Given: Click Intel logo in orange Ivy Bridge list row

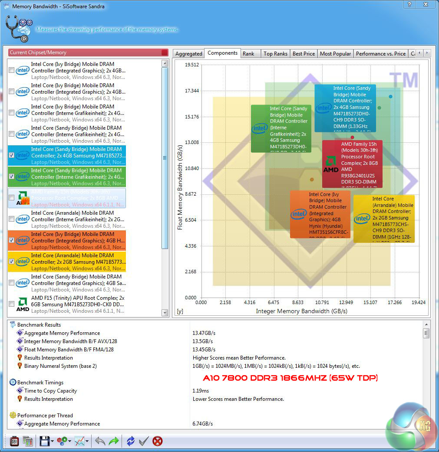Looking at the screenshot, I should tap(23, 240).
